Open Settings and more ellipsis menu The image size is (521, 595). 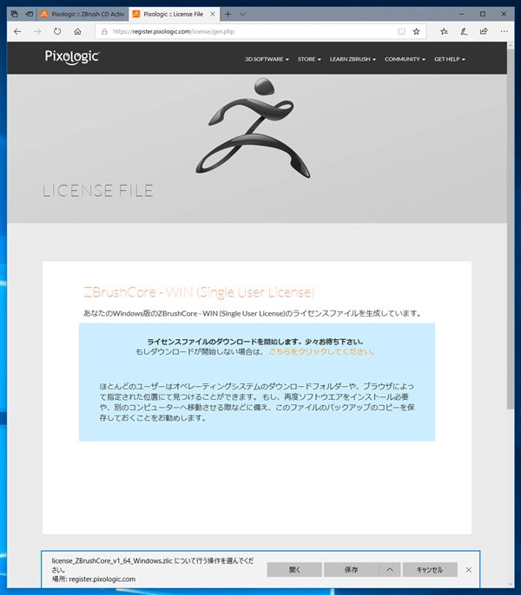coord(504,31)
